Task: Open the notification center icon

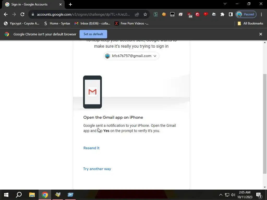Action: [x=259, y=195]
